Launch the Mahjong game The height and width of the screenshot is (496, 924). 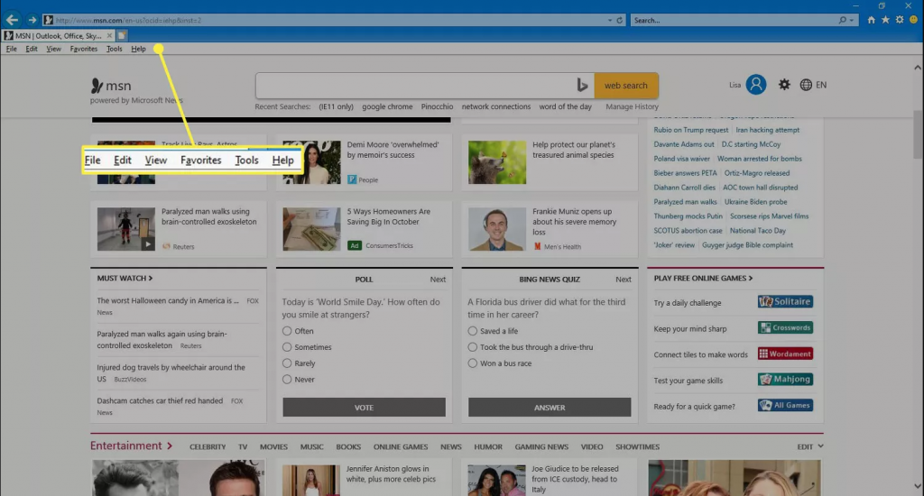(786, 380)
